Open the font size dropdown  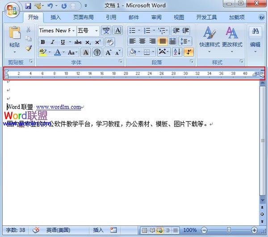(96, 30)
